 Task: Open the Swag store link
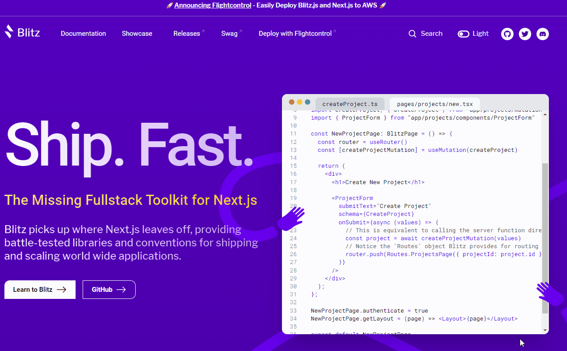click(232, 34)
